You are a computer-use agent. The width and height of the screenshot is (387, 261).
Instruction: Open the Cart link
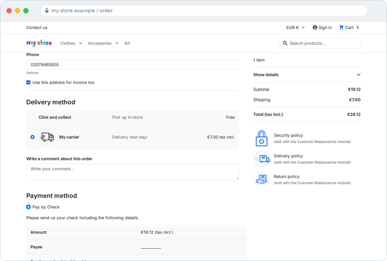click(349, 27)
